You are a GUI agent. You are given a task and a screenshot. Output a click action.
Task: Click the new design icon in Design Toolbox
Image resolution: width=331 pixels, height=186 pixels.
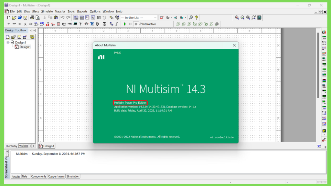pyautogui.click(x=8, y=37)
